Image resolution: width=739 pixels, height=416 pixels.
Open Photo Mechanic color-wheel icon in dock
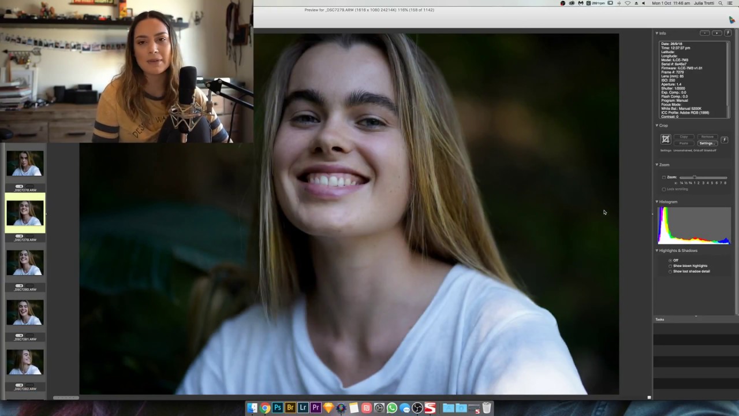341,408
